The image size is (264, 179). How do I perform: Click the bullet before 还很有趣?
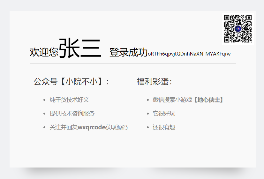[x=147, y=128]
